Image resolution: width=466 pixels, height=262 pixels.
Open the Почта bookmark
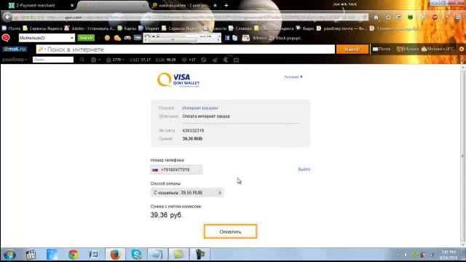12,28
